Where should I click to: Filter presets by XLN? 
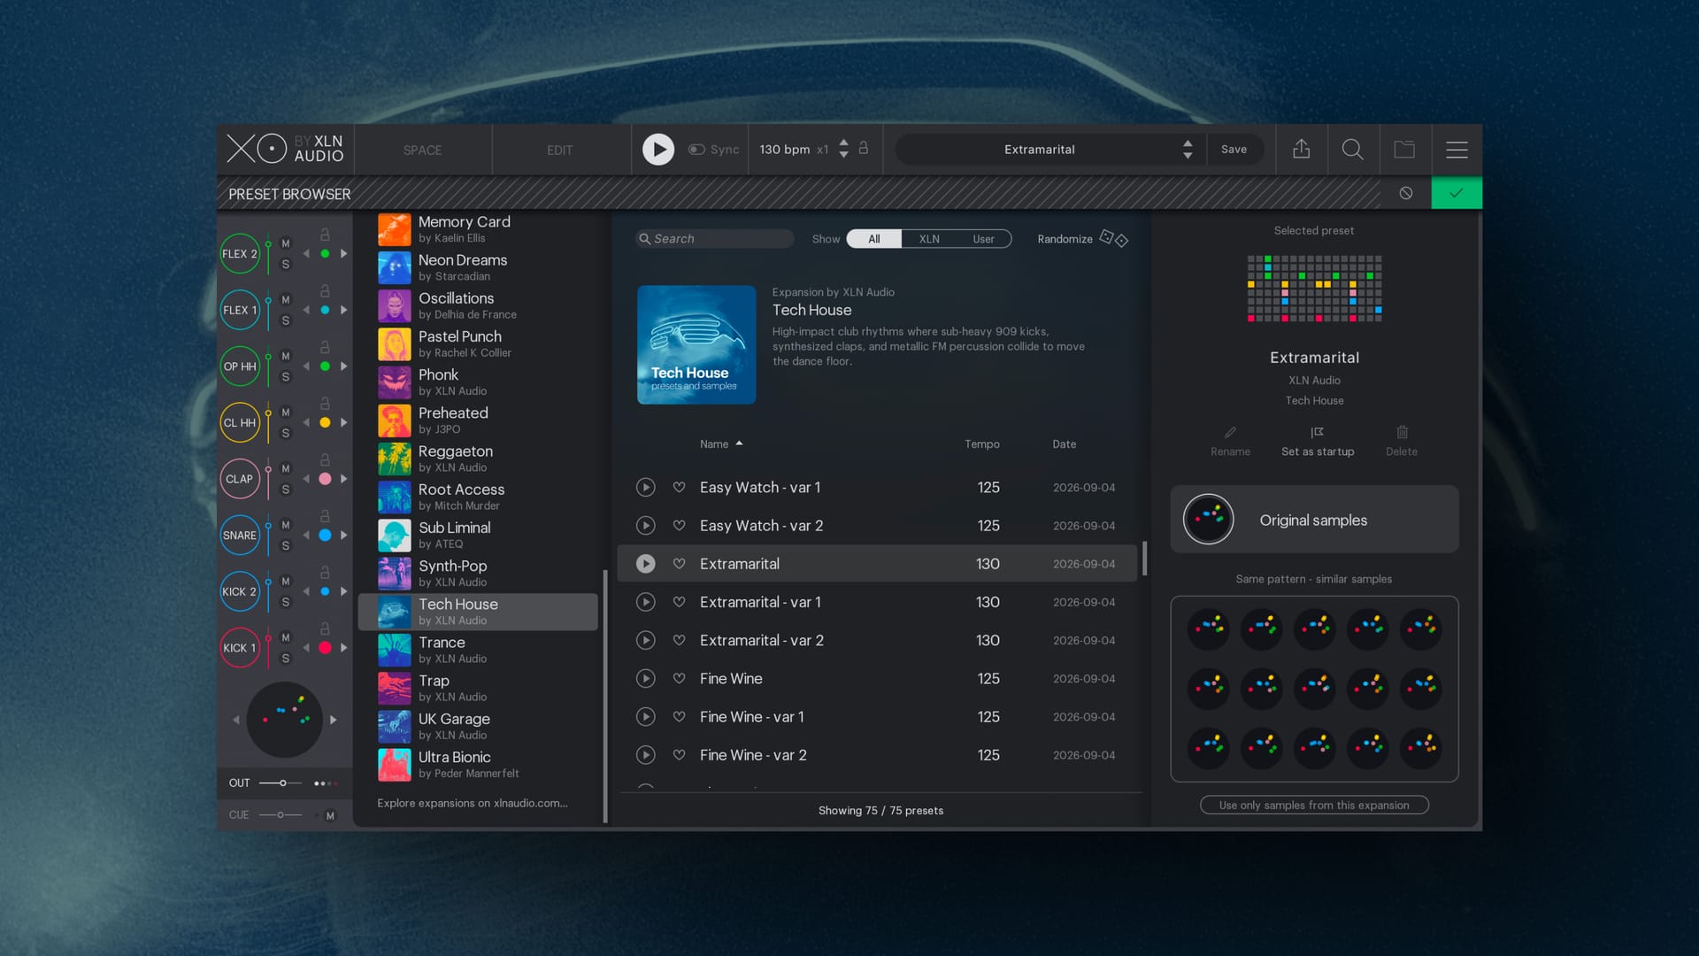point(929,239)
